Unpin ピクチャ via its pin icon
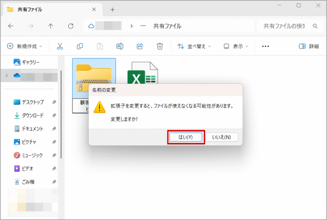 (54, 142)
